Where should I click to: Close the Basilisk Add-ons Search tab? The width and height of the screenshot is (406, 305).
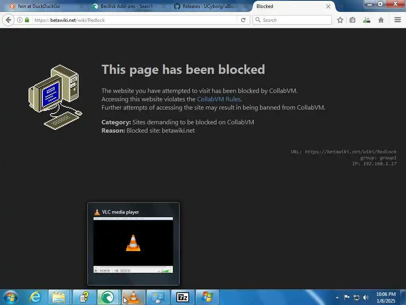pos(164,6)
